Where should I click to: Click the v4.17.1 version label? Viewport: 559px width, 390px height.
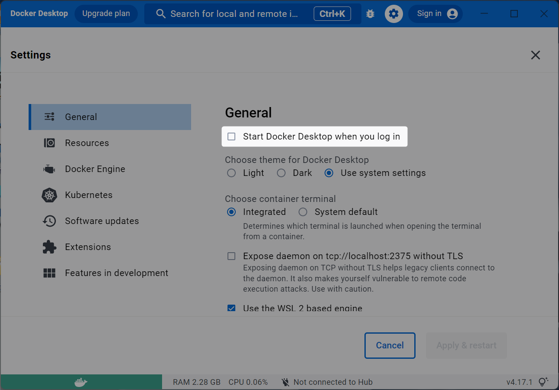pos(519,382)
